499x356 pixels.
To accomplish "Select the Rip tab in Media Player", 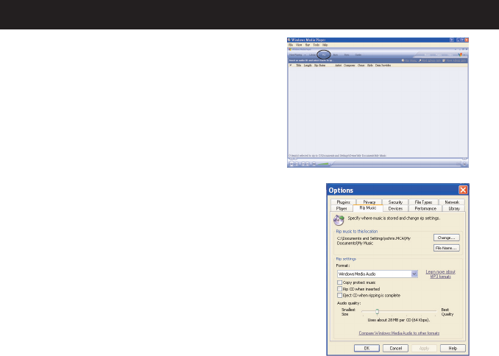I will pos(324,54).
